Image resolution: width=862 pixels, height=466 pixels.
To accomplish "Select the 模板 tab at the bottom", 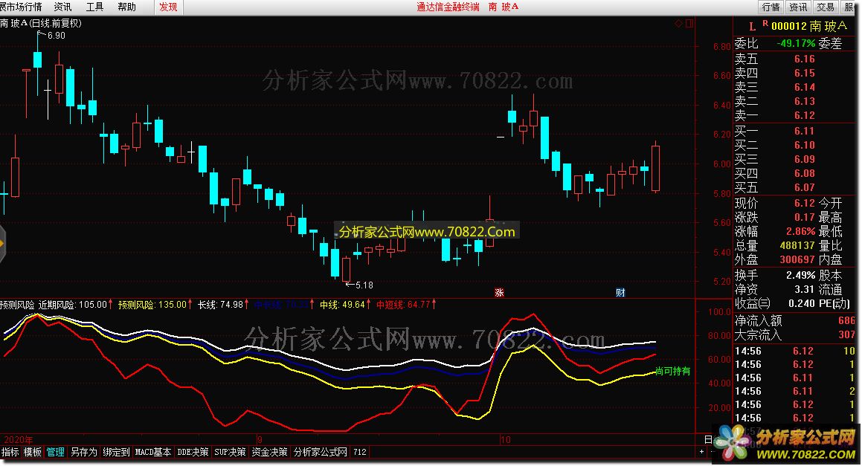I will point(33,453).
